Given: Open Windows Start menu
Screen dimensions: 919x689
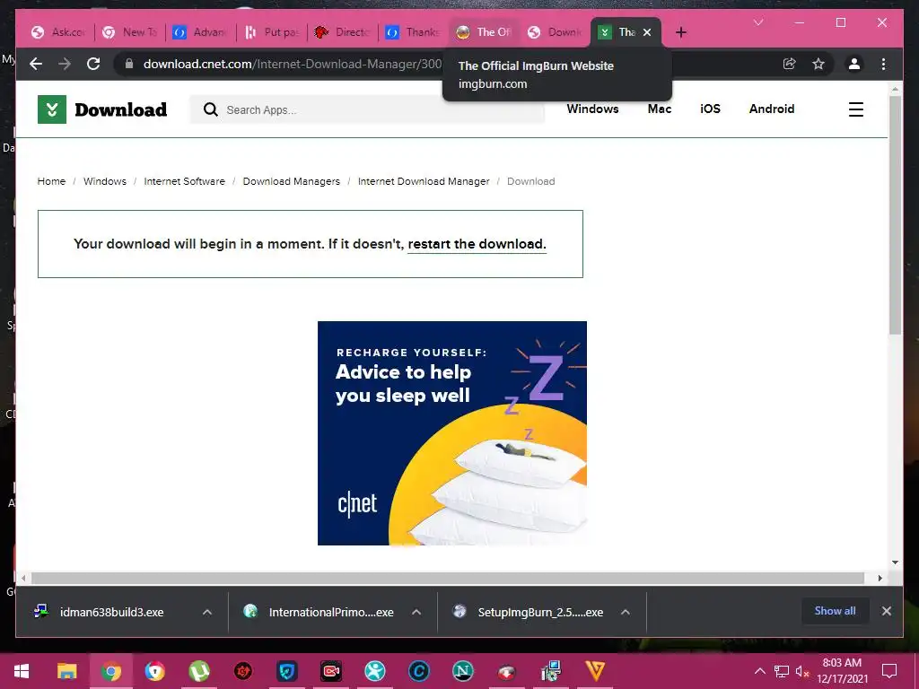Looking at the screenshot, I should 22,671.
